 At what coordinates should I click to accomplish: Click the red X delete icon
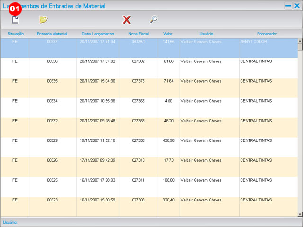pyautogui.click(x=126, y=19)
